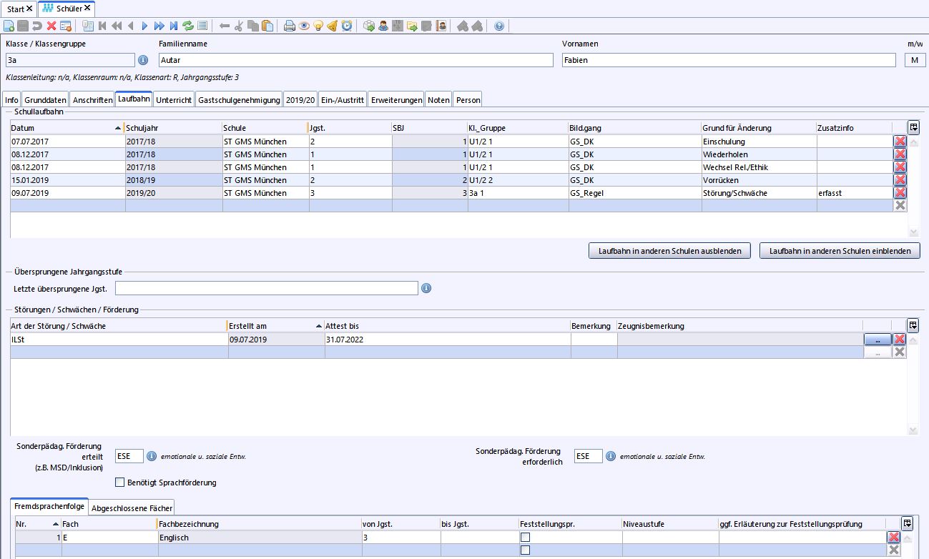Sort by Erstellt am column header
Image resolution: width=929 pixels, height=559 pixels.
(276, 326)
